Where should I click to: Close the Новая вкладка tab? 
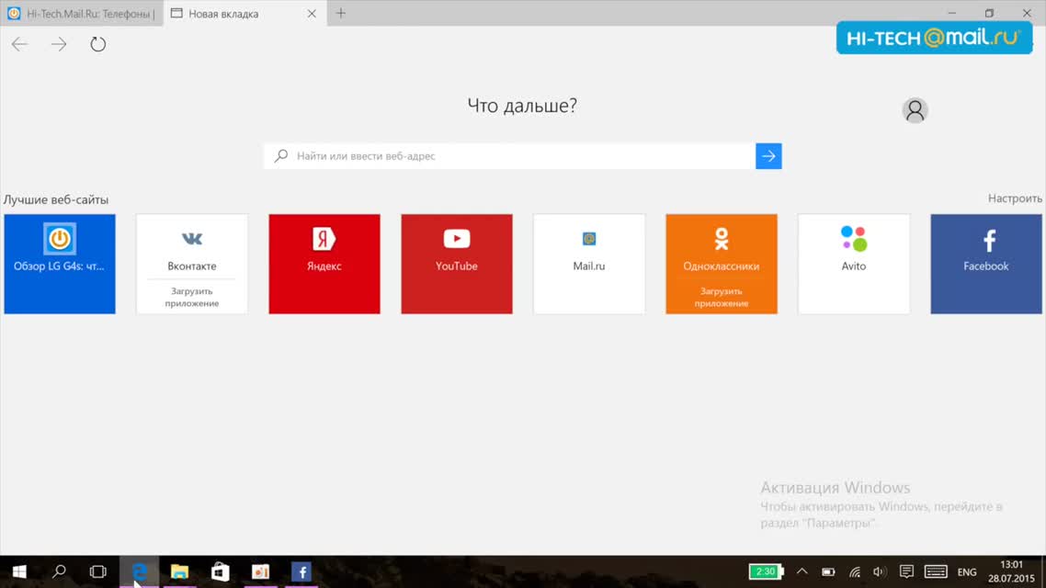tap(312, 14)
